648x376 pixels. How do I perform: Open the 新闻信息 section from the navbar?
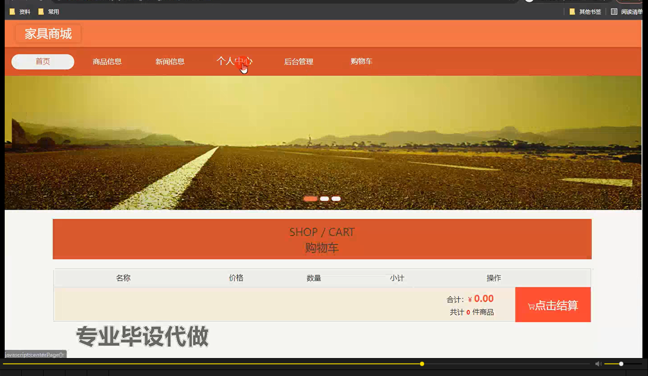[x=170, y=61]
